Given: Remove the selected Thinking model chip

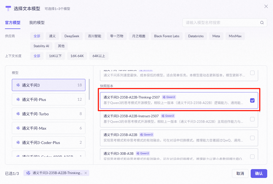Looking at the screenshot, I should (86, 173).
